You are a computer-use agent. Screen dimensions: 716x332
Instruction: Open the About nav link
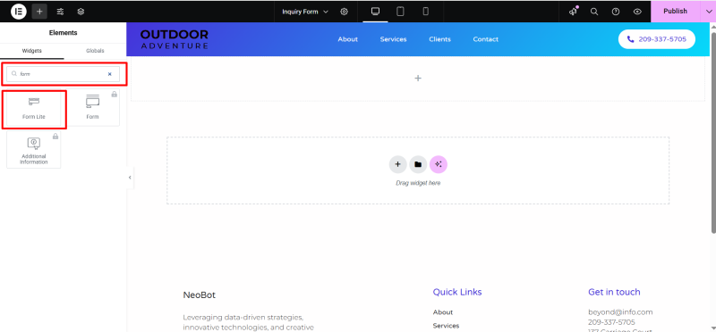coord(347,39)
